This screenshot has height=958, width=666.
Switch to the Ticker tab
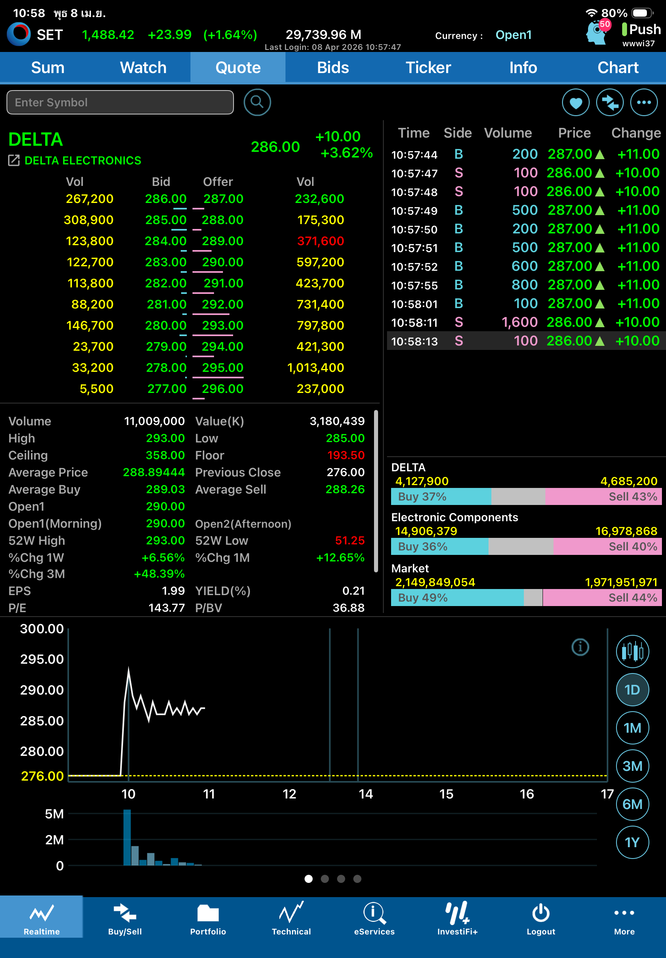pyautogui.click(x=428, y=67)
